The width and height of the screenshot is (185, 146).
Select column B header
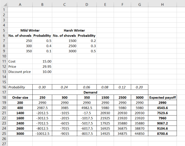click(x=42, y=5)
